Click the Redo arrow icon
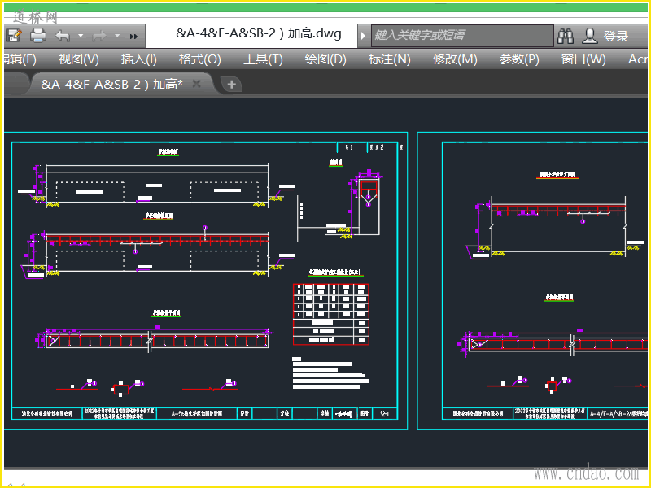The height and width of the screenshot is (488, 651). click(x=100, y=35)
